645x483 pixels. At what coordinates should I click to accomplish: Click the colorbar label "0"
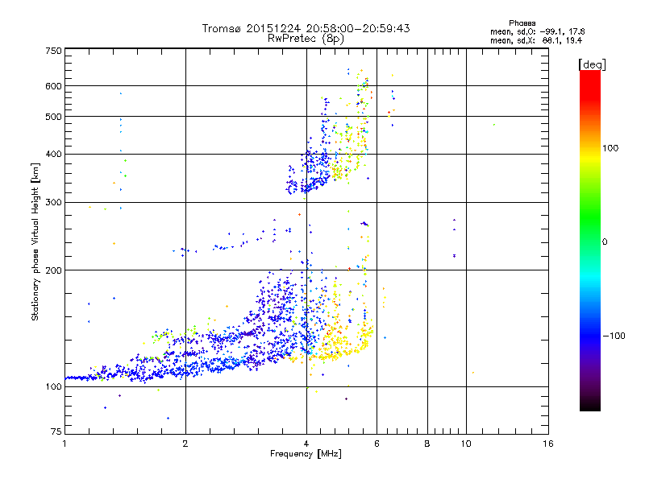click(x=605, y=242)
